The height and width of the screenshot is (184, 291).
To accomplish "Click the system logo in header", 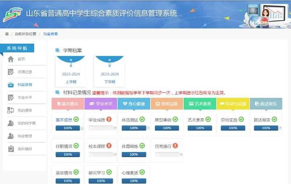I will 13,14.
